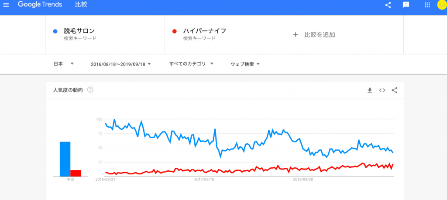Viewport: 447px width, 200px height.
Task: Open the 2016/08/18〜2019/09/18 date range dropdown
Action: [x=121, y=64]
